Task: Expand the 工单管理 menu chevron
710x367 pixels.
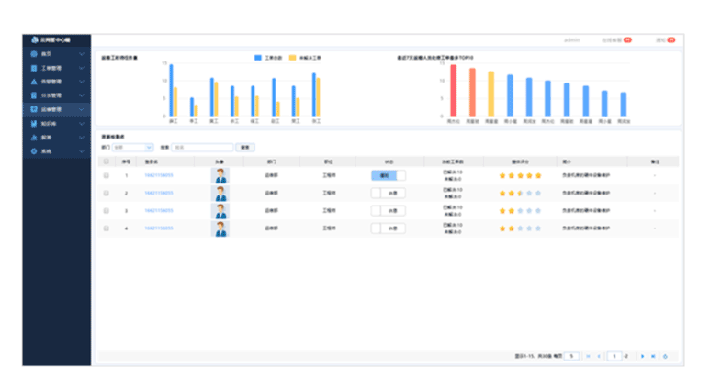Action: pyautogui.click(x=82, y=68)
